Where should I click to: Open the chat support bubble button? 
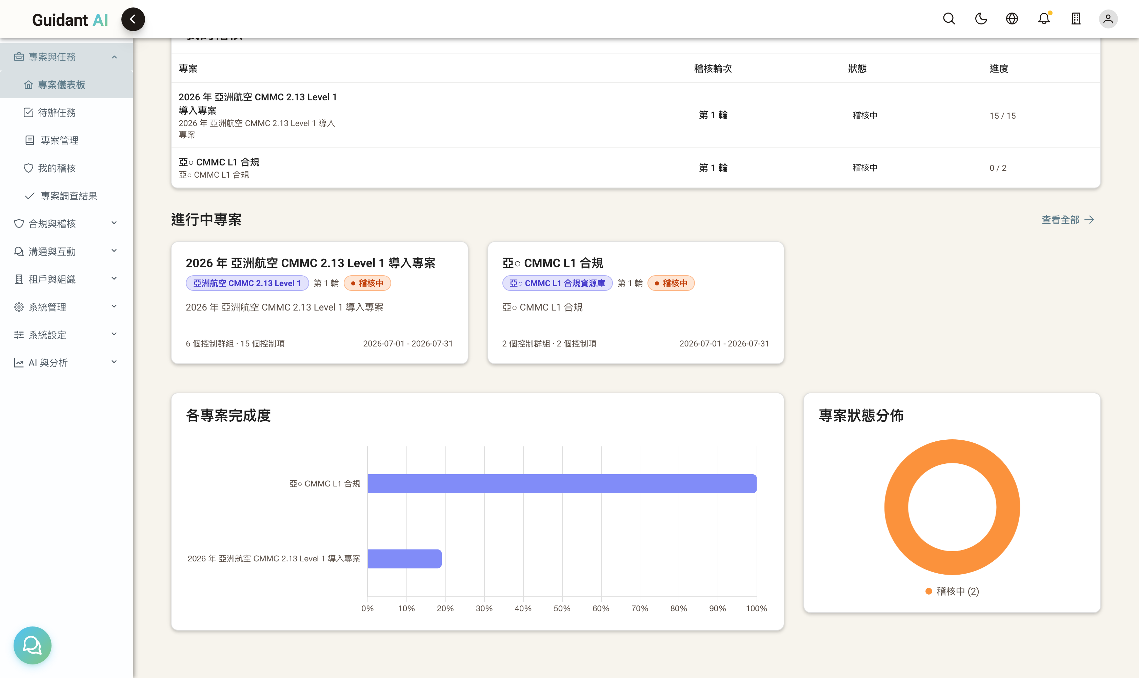tap(33, 645)
